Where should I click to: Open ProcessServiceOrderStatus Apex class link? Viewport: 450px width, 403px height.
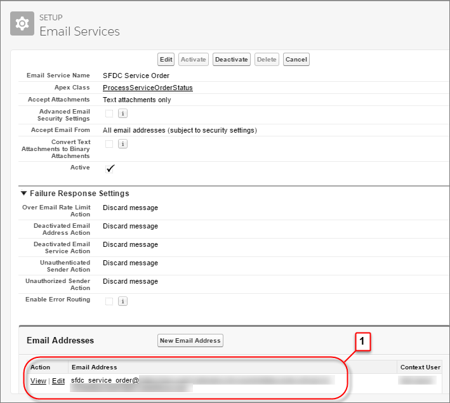point(148,88)
